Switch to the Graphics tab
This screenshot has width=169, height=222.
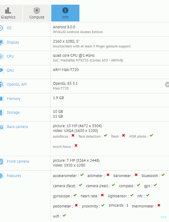click(11, 13)
